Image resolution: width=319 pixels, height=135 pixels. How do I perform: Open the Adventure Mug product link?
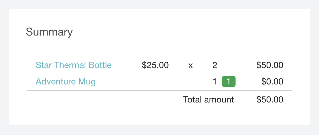point(66,81)
